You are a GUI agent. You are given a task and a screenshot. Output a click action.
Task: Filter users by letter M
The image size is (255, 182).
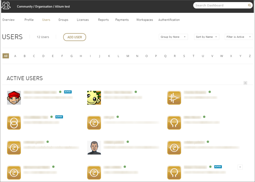[128, 56]
